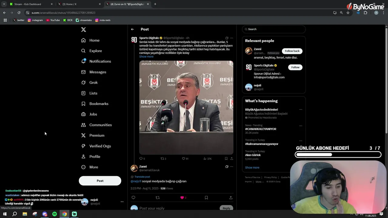The width and height of the screenshot is (388, 218).
Task: Expand post text with Show more
Action: (146, 57)
